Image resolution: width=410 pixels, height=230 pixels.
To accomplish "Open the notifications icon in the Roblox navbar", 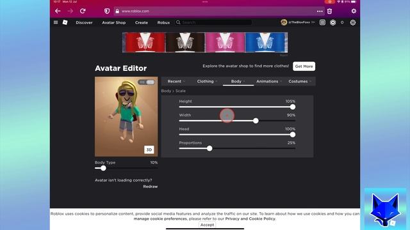I will point(322,22).
